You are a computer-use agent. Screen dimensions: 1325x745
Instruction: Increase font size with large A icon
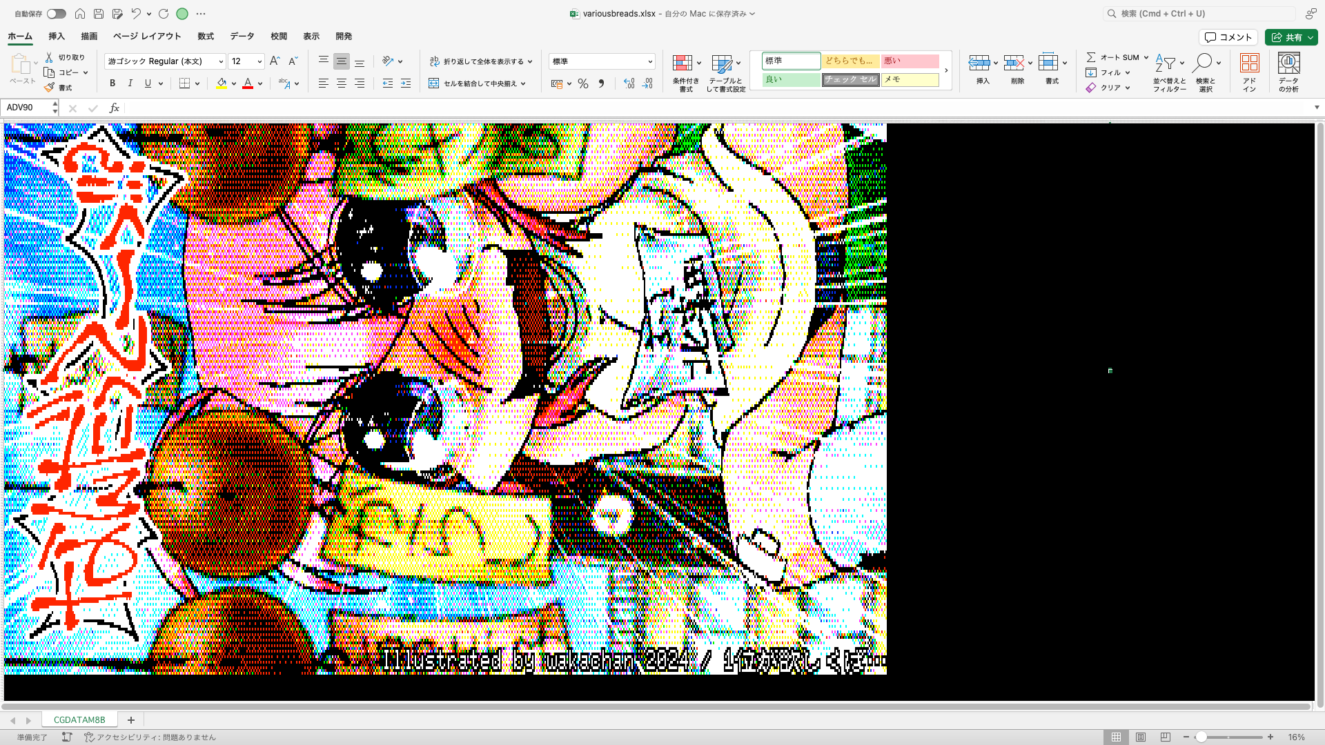click(275, 61)
